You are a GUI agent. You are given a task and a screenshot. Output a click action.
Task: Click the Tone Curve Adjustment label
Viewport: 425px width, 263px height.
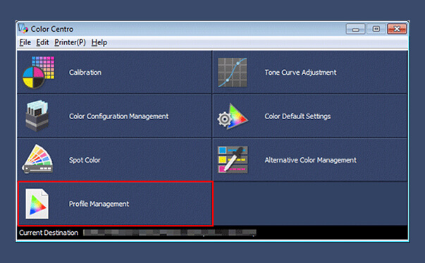coord(300,73)
